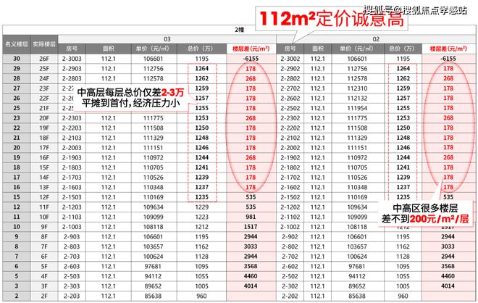Click total price 1195 in 2-3003 row
This screenshot has width=478, height=303.
202,59
